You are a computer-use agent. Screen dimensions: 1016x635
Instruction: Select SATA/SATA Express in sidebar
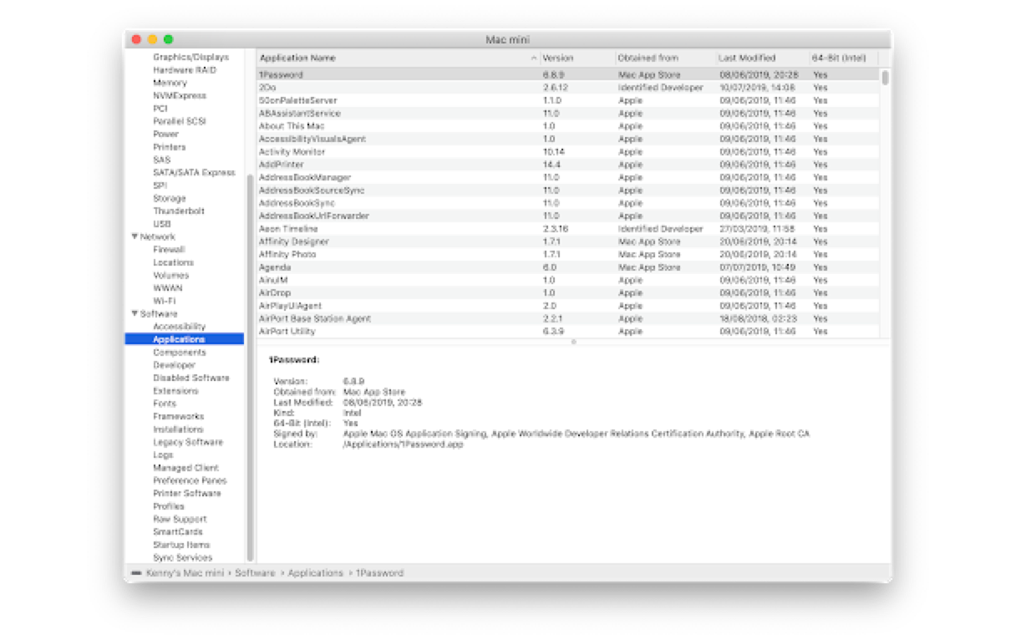click(x=194, y=173)
